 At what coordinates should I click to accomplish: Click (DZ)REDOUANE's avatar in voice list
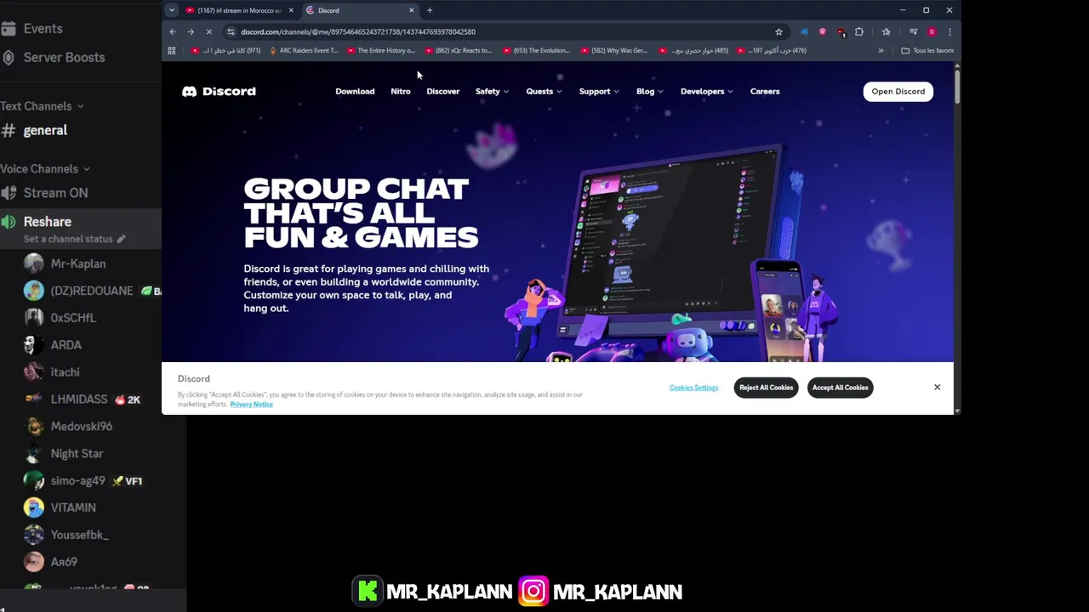pos(33,291)
